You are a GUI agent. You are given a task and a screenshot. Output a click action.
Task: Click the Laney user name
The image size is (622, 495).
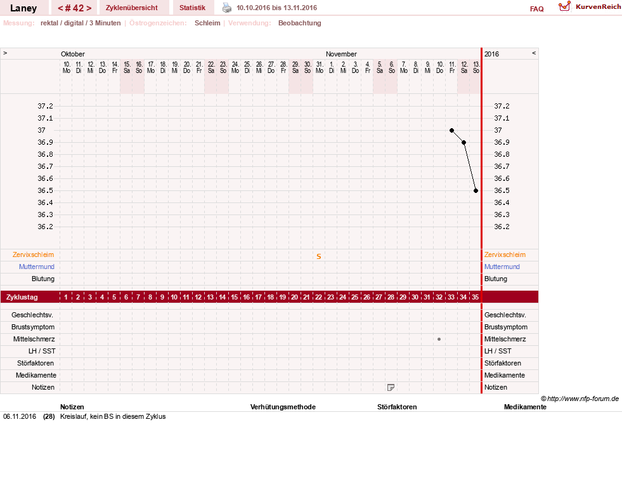(x=23, y=8)
